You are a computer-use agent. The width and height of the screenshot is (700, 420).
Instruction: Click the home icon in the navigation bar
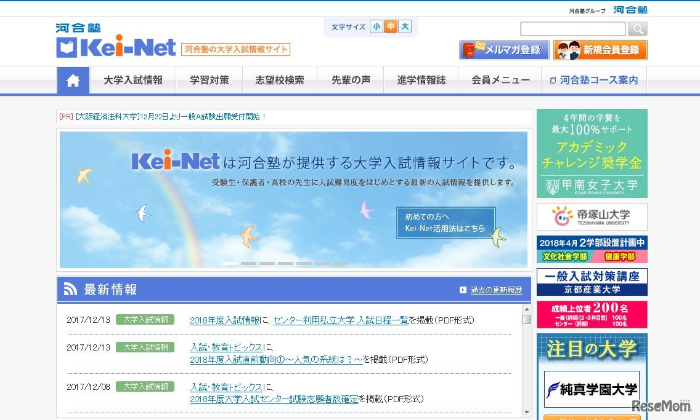(x=73, y=80)
